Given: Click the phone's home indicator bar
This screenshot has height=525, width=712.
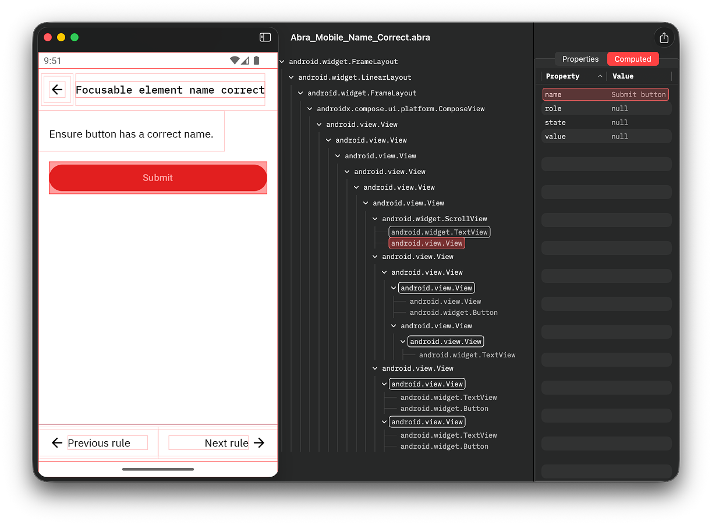Looking at the screenshot, I should pos(158,469).
